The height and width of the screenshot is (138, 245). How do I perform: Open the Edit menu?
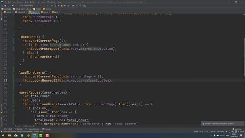[x=10, y=2]
